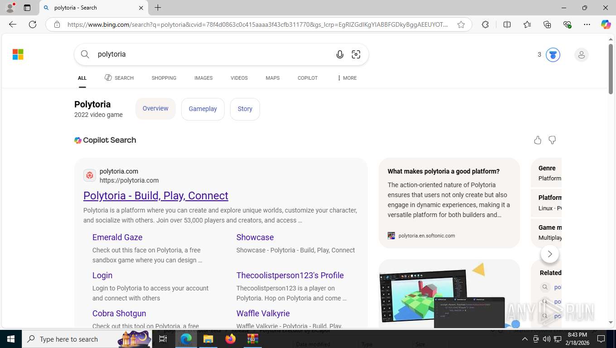Select the Gameplay pill
This screenshot has width=616, height=348.
point(203,109)
